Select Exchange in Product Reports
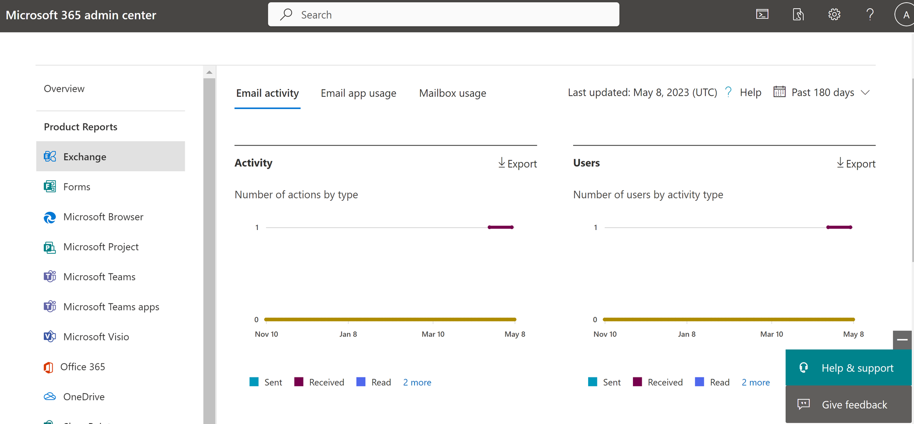914x424 pixels. [x=111, y=157]
